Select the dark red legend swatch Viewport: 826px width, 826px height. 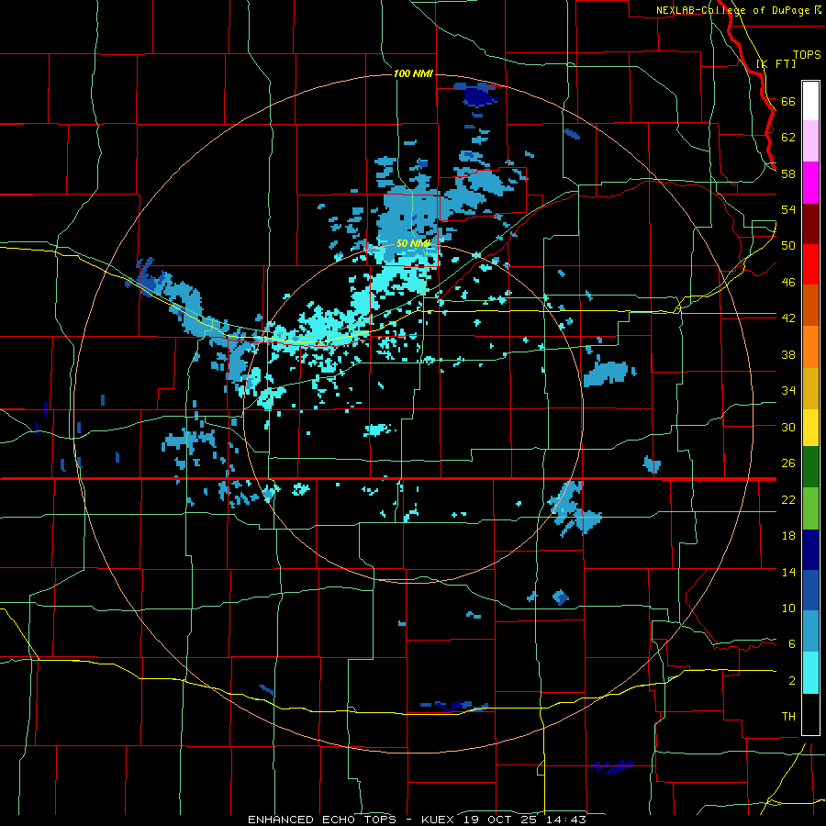pos(810,223)
